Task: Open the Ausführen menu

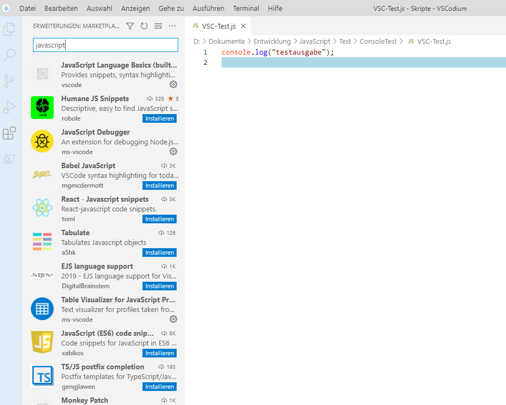Action: coord(208,8)
